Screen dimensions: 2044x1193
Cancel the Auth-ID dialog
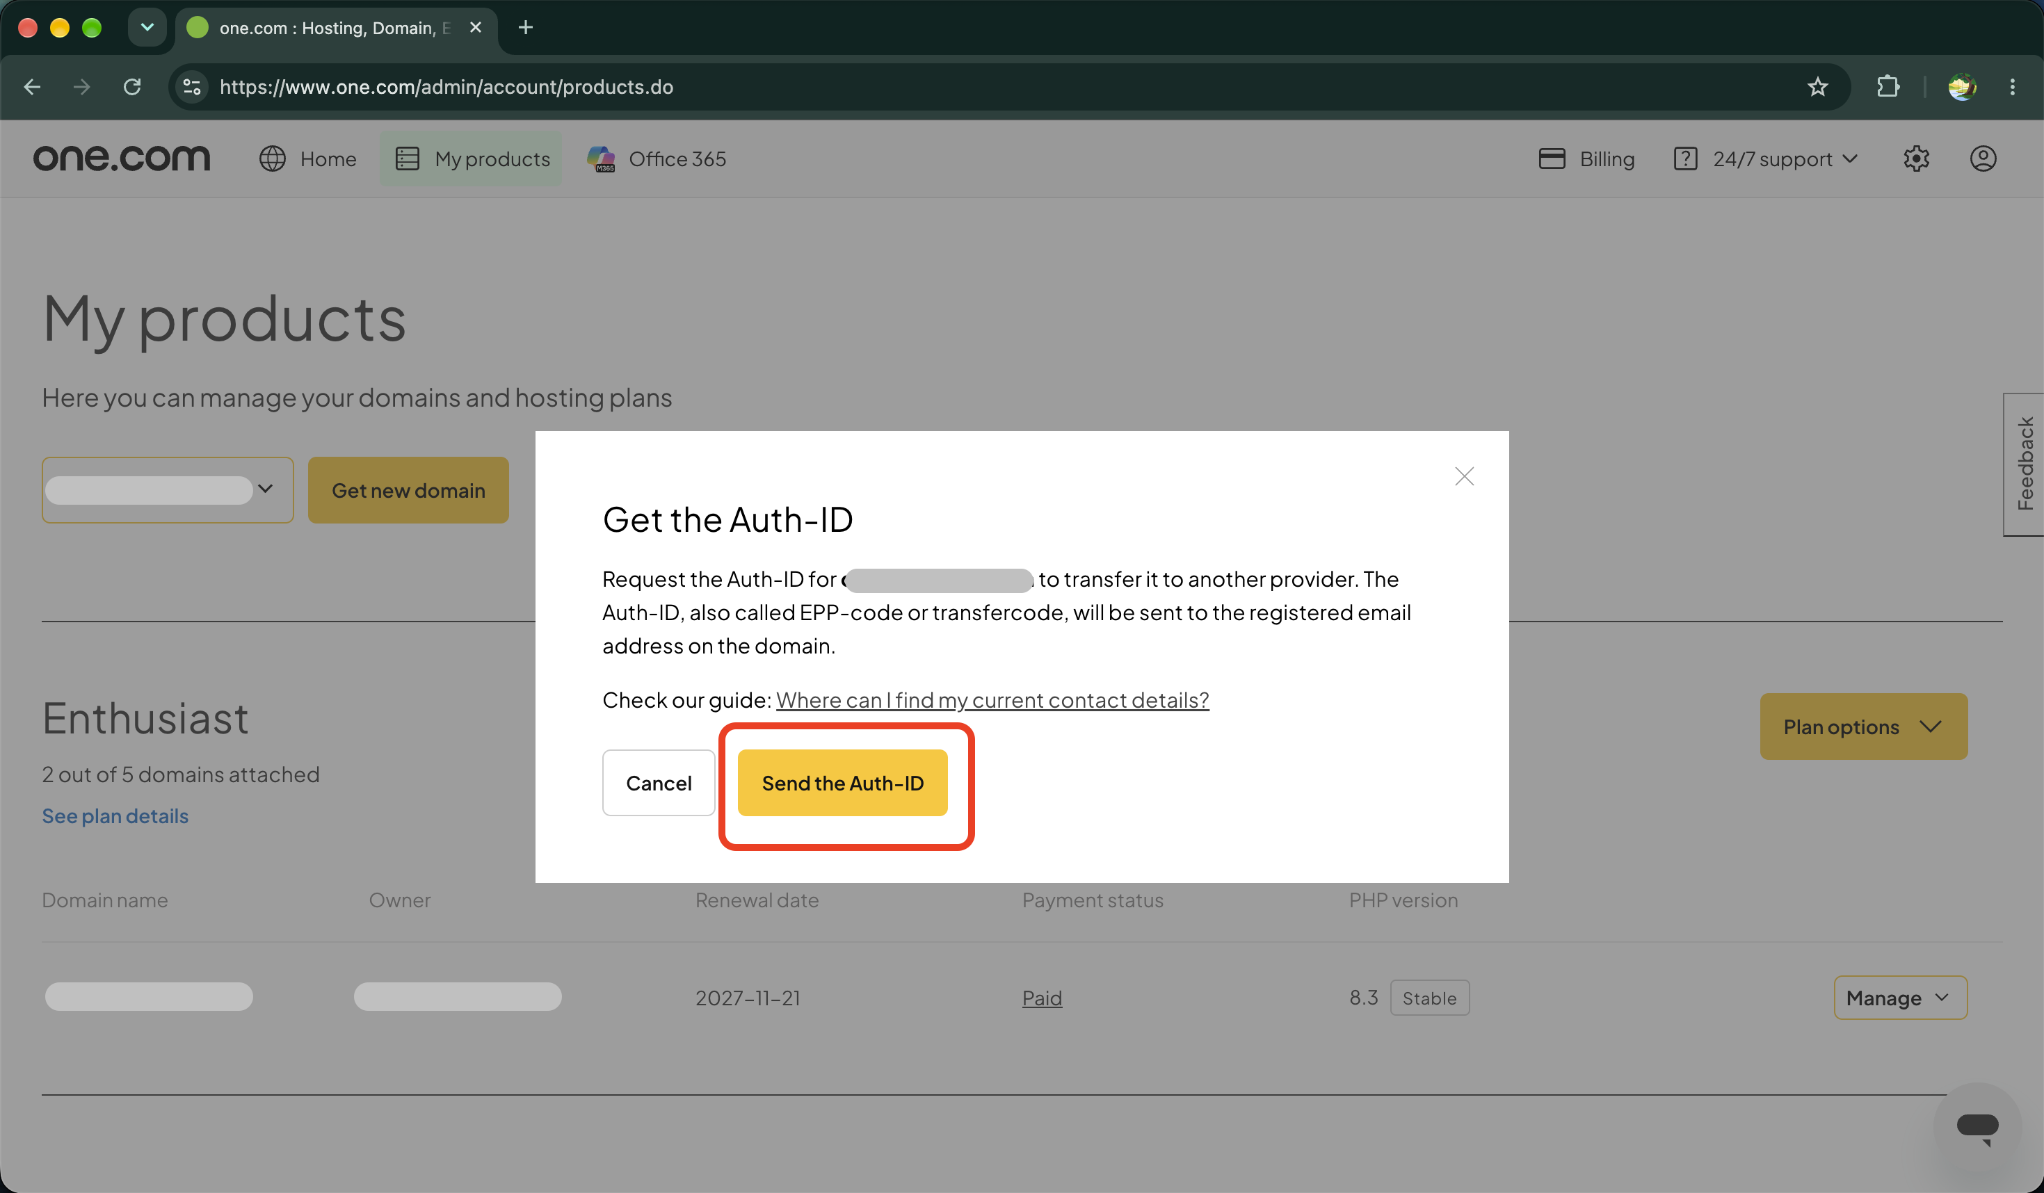pyautogui.click(x=659, y=783)
